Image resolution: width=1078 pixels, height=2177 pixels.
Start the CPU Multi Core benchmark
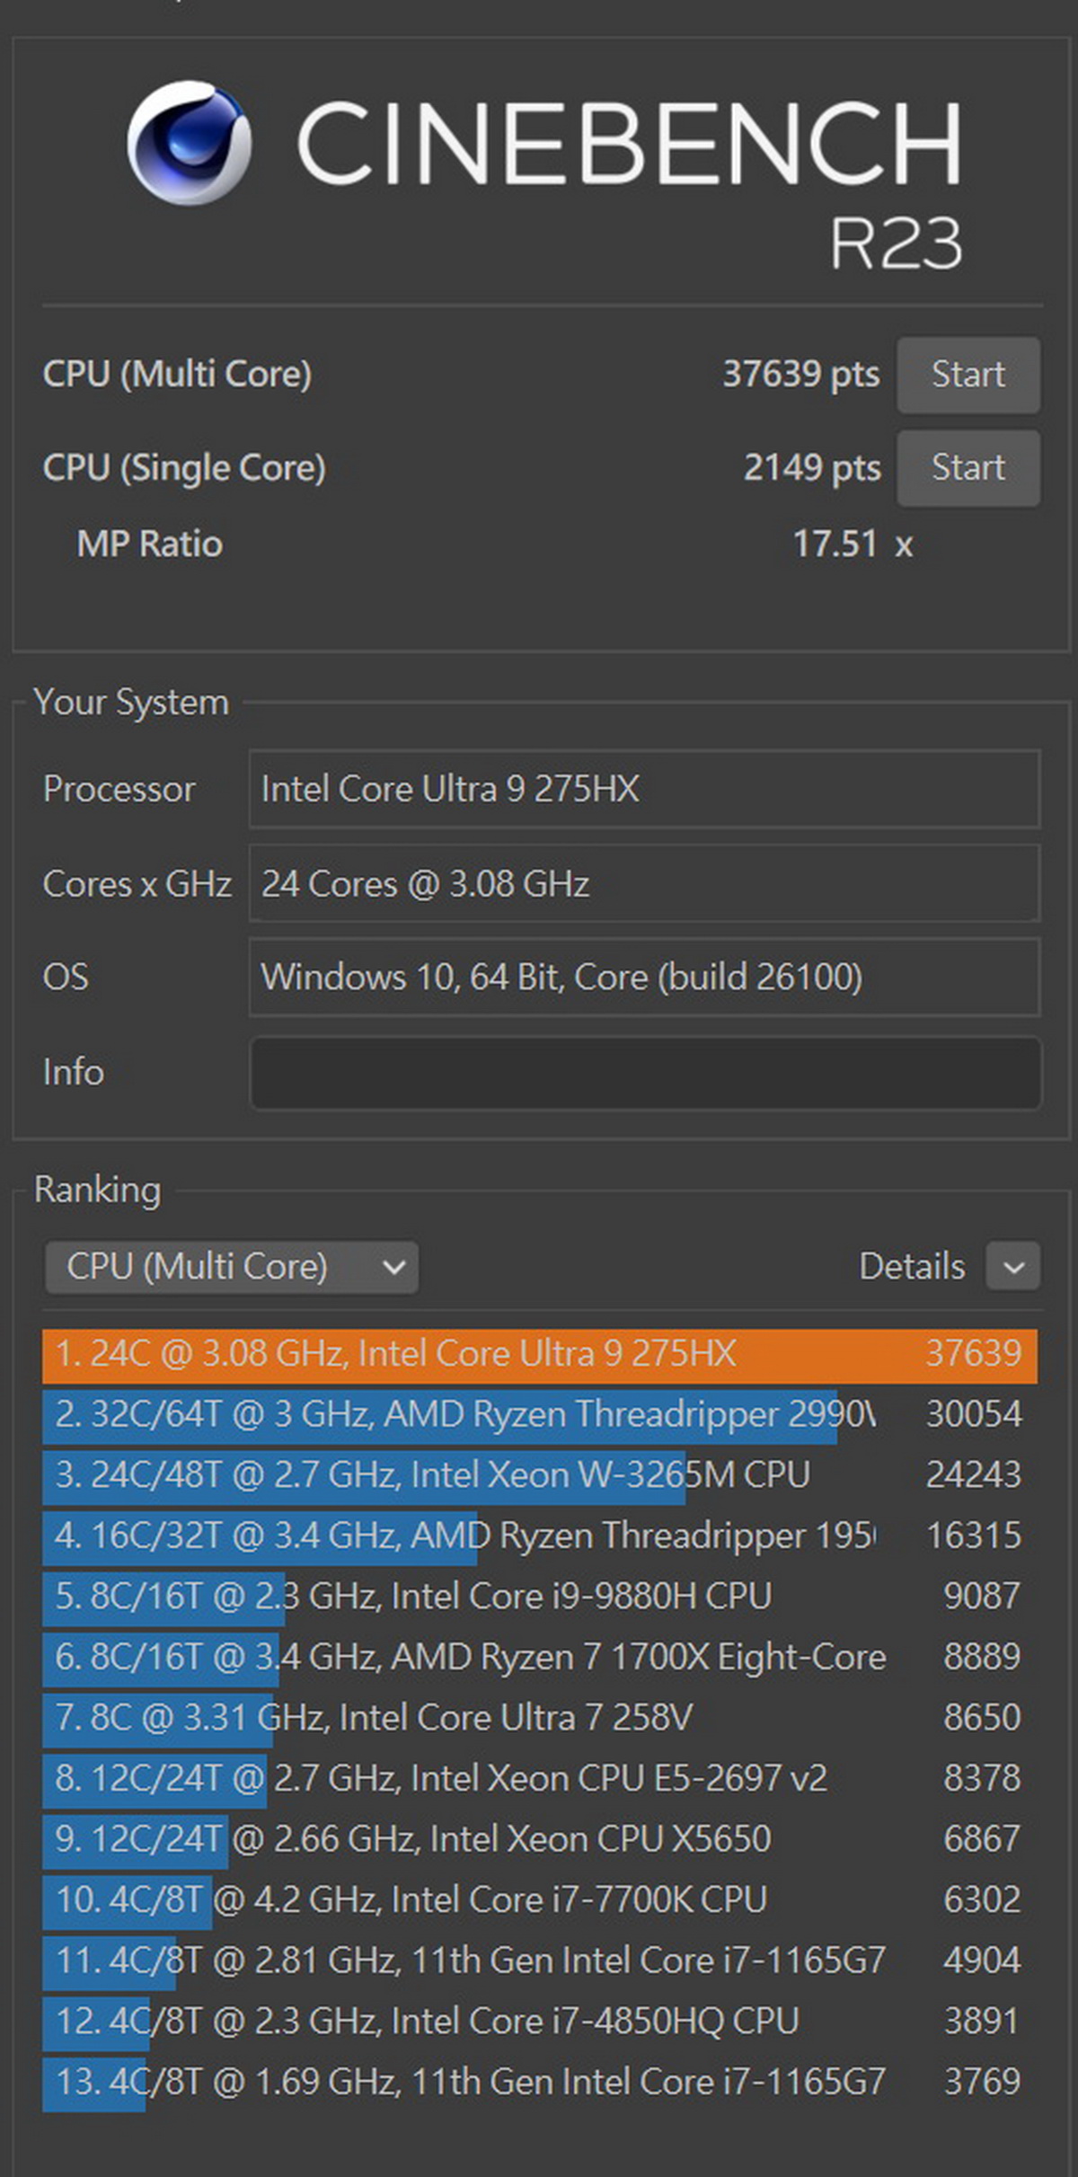[x=968, y=375]
